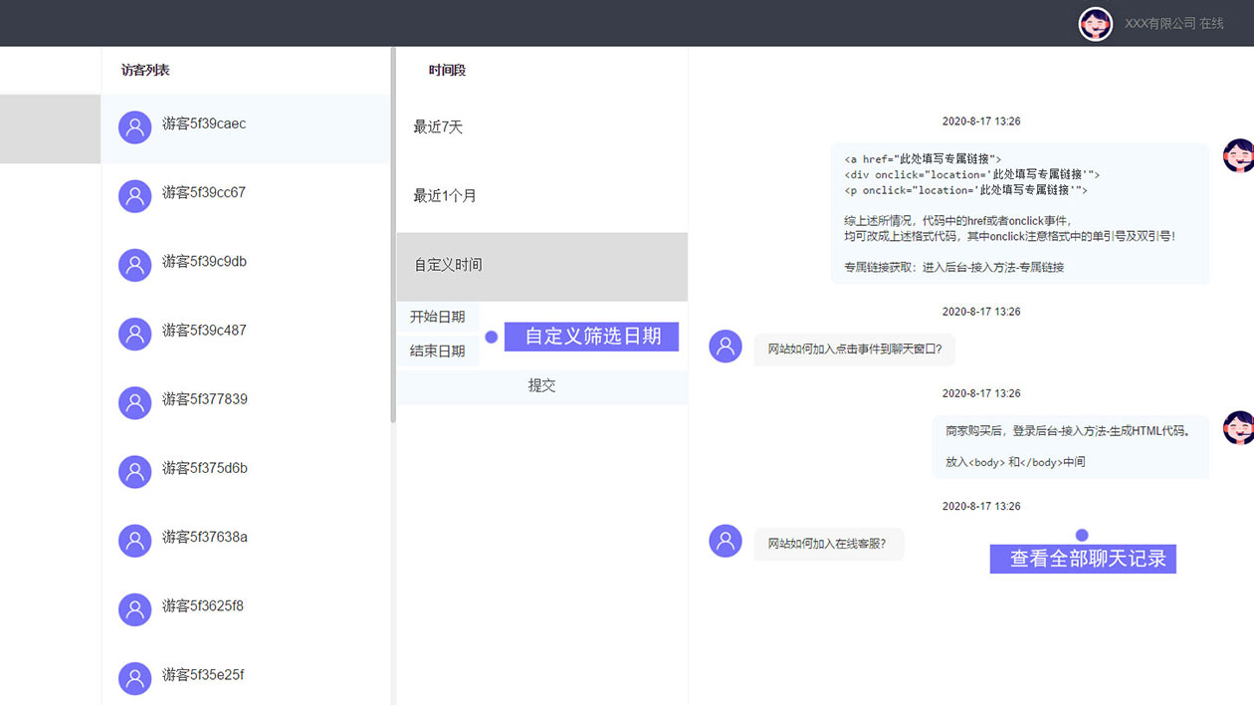This screenshot has height=705, width=1254.
Task: Click visitor avatar beside 网站如何加入在线客服
Action: 726,541
